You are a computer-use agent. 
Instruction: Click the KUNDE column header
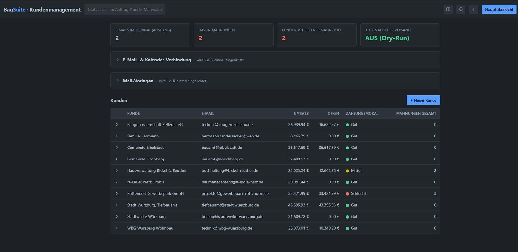click(133, 114)
